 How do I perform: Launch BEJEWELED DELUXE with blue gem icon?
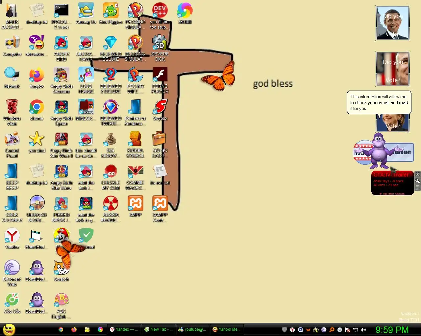(x=111, y=48)
